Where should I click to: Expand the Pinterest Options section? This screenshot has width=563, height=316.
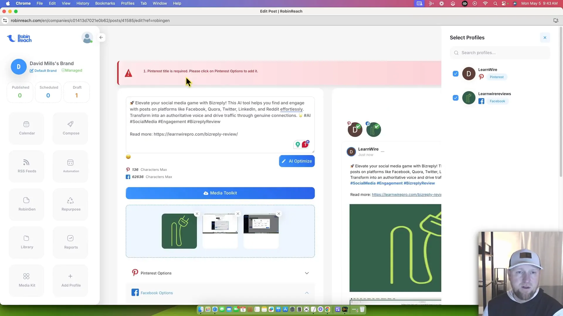pos(307,273)
